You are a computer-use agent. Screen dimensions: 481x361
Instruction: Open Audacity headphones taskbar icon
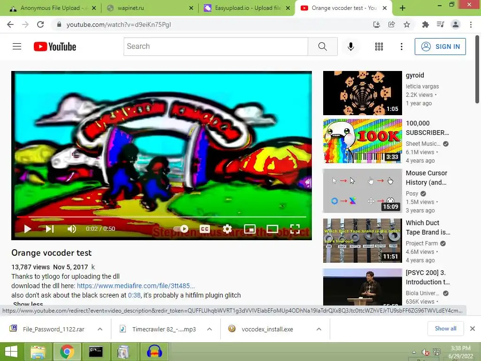pos(154,352)
